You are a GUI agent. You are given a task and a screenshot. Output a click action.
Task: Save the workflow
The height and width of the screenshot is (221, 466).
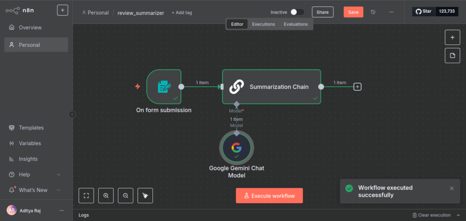click(353, 12)
